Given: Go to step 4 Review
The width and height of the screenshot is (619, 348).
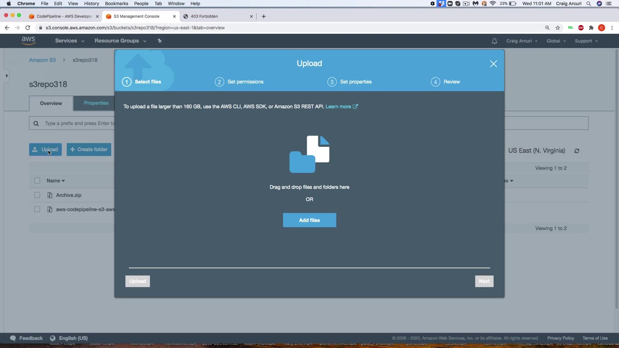Looking at the screenshot, I should (445, 82).
